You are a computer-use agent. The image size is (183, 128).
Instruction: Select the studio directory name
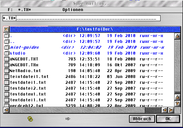click(18, 53)
